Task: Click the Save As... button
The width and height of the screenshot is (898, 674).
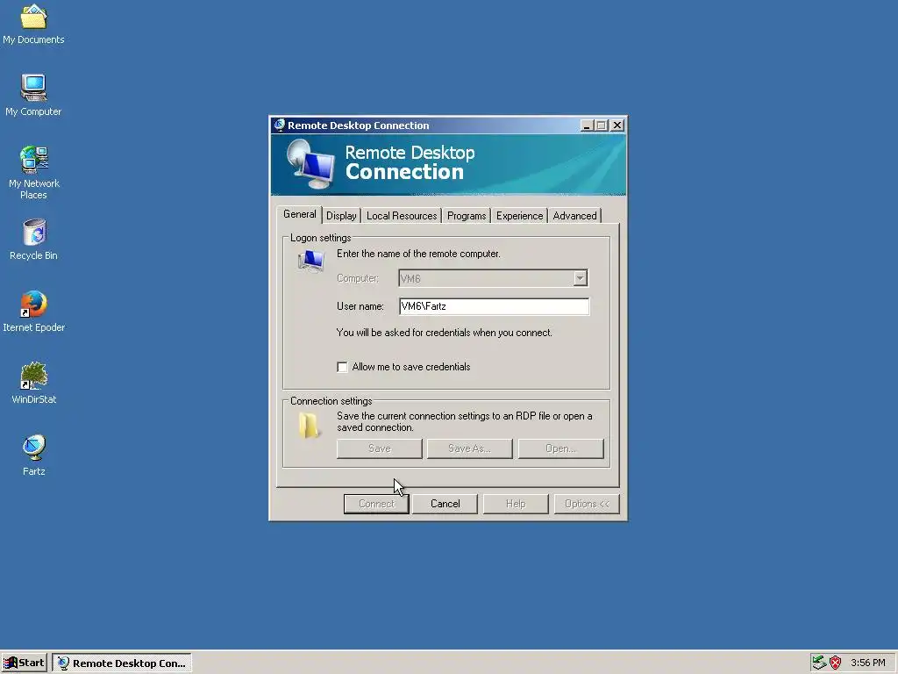Action: point(470,448)
